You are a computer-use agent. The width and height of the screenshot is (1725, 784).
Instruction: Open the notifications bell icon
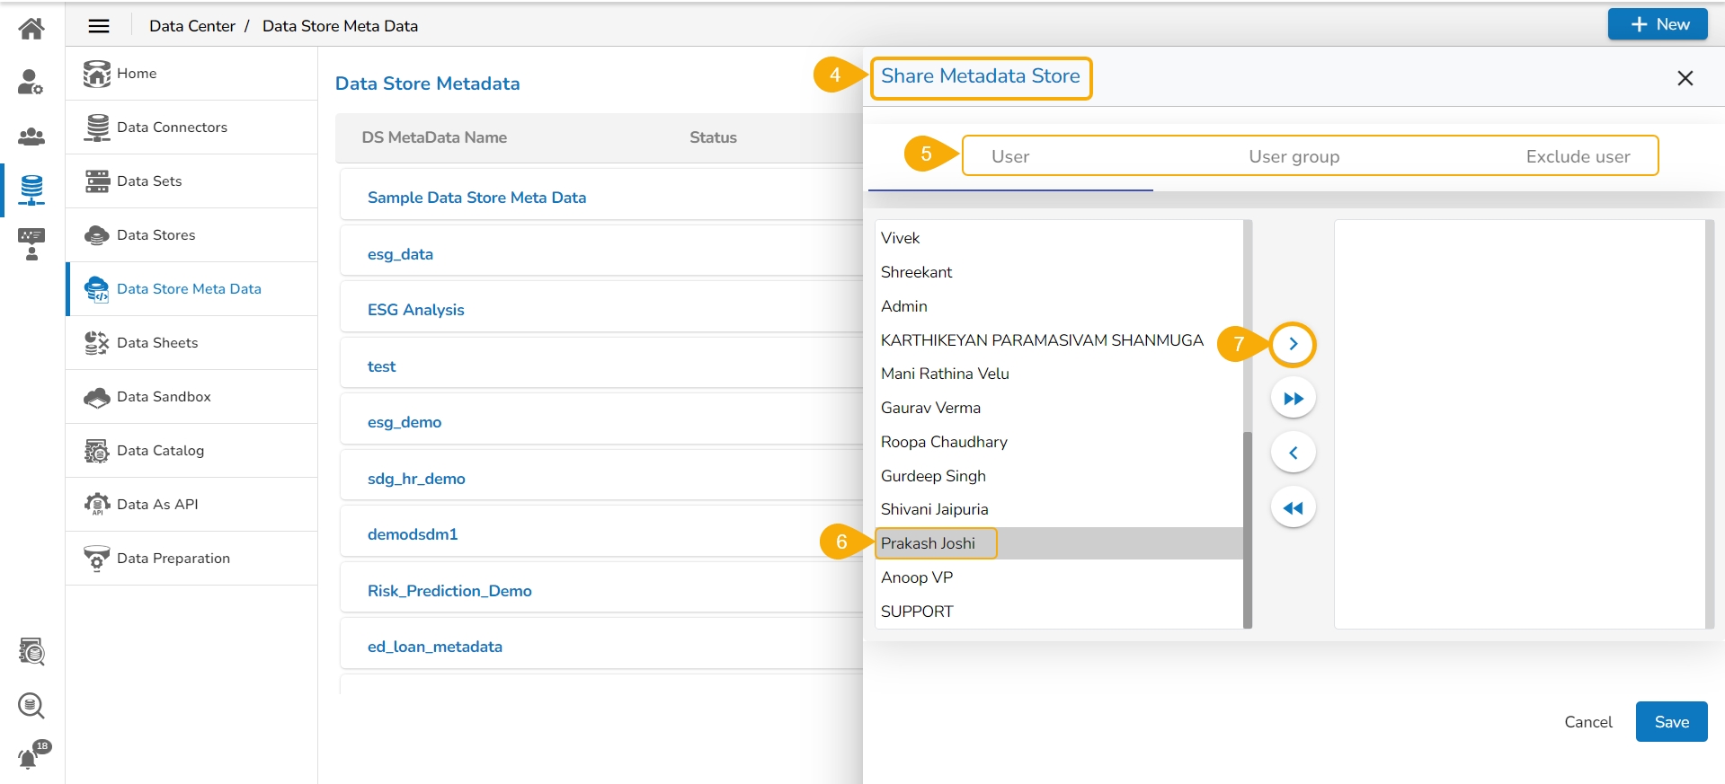coord(30,758)
